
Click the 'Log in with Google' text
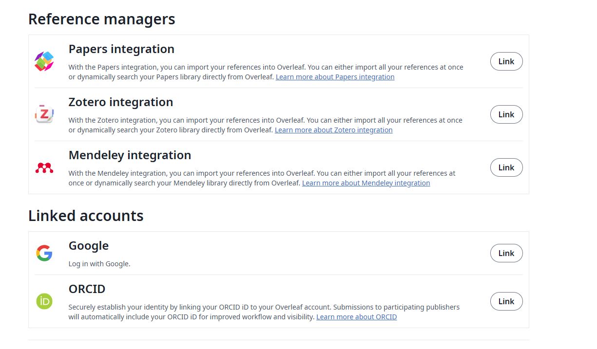pyautogui.click(x=99, y=264)
